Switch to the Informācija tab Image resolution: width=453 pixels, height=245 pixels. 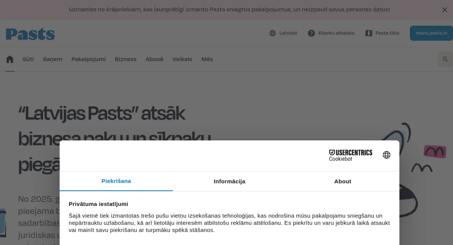pos(229,181)
